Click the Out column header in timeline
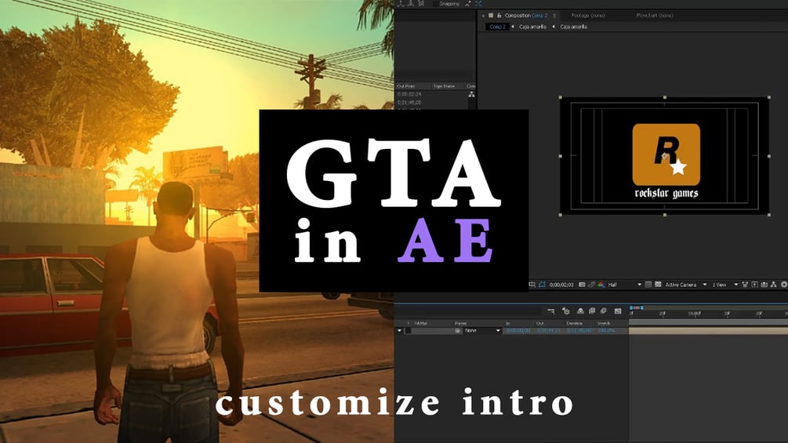This screenshot has width=788, height=443. (x=539, y=324)
